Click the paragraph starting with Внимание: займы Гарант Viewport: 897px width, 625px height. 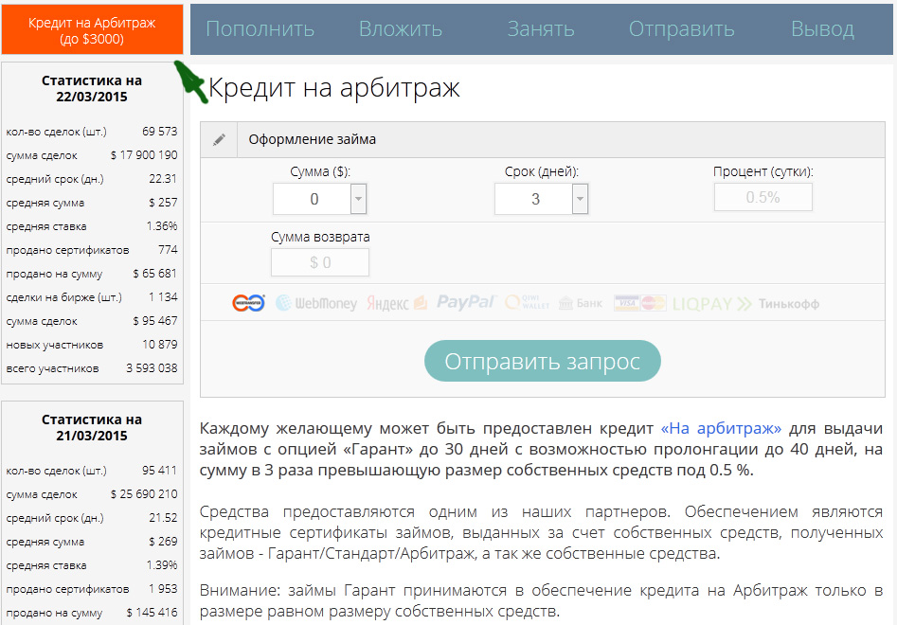[541, 601]
